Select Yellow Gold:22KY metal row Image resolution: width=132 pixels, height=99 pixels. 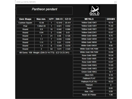(x=95, y=33)
